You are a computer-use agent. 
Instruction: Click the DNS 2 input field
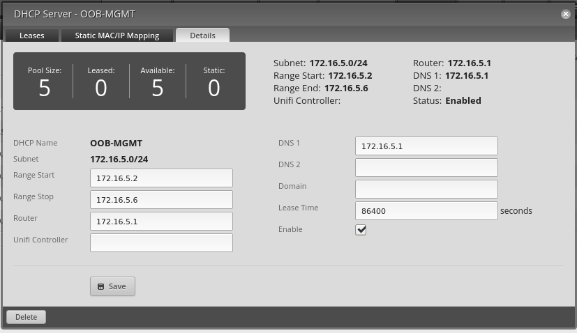click(426, 168)
